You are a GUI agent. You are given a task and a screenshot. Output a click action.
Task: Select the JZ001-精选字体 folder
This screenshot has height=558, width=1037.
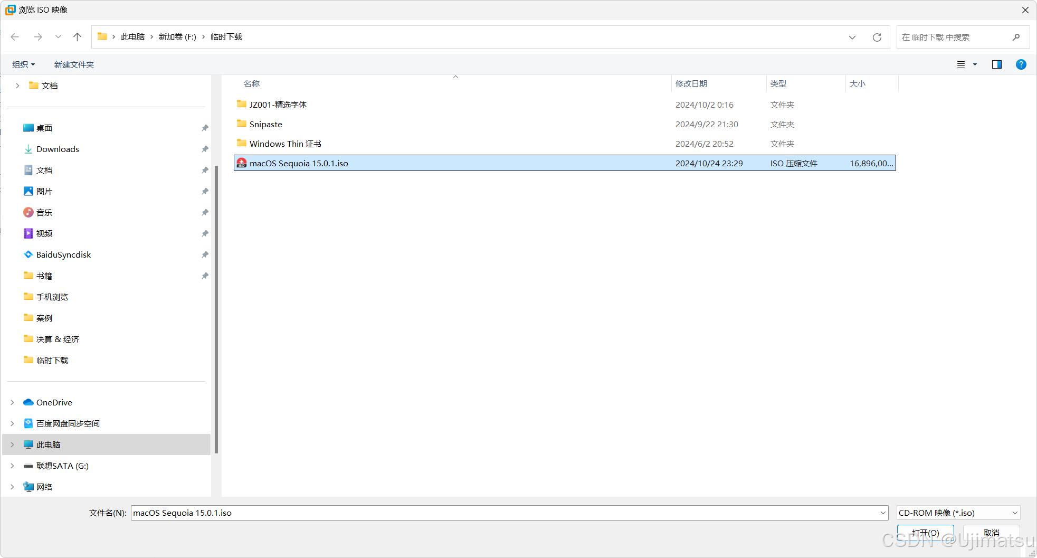565,105
